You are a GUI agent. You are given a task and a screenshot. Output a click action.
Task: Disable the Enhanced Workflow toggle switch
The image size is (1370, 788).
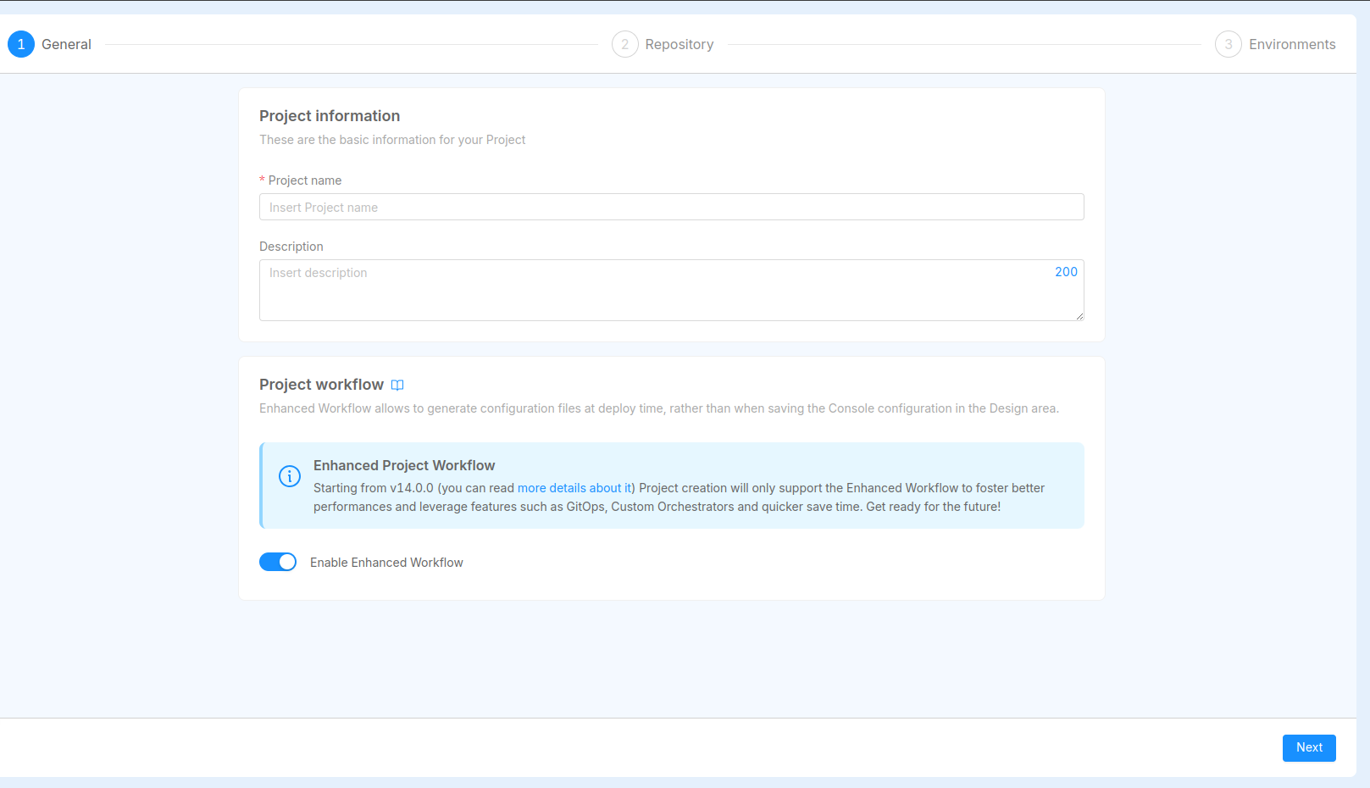click(278, 562)
